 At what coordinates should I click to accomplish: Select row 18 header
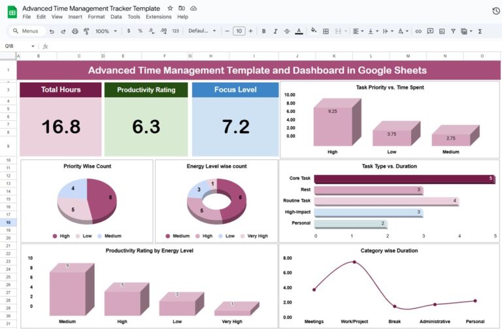tap(8, 223)
